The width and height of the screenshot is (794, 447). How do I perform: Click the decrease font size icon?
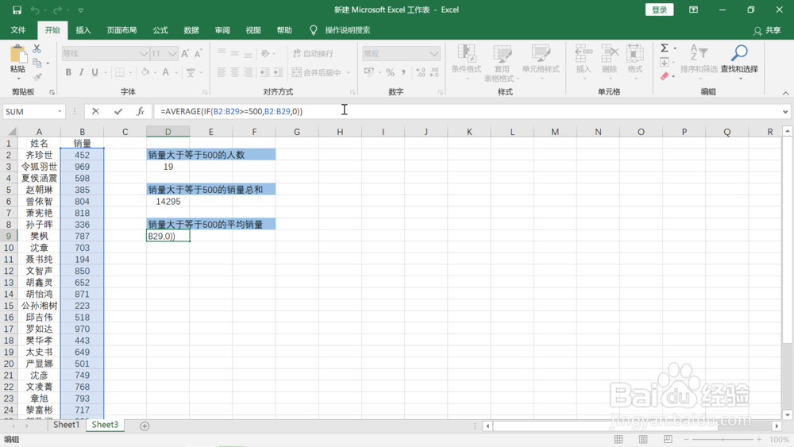pyautogui.click(x=198, y=53)
